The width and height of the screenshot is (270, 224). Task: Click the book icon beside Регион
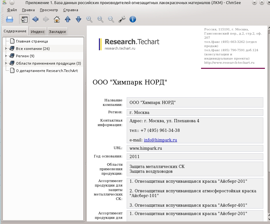point(12,56)
